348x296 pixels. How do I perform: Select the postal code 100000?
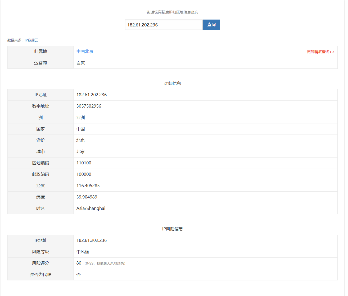[84, 174]
